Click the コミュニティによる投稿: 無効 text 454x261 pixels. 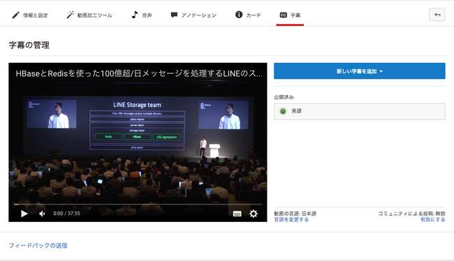pos(411,213)
